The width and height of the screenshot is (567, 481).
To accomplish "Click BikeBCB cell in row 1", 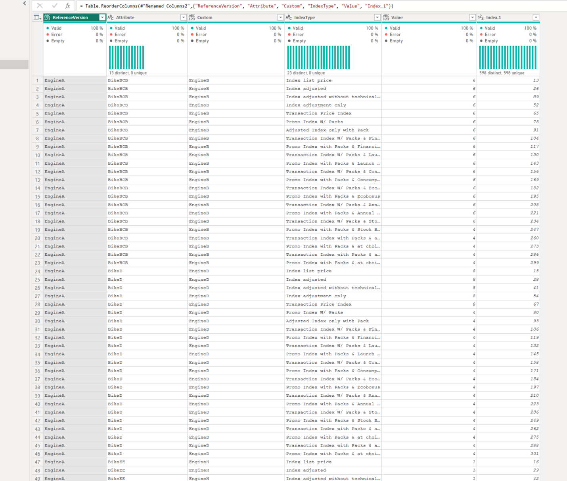I will (147, 80).
